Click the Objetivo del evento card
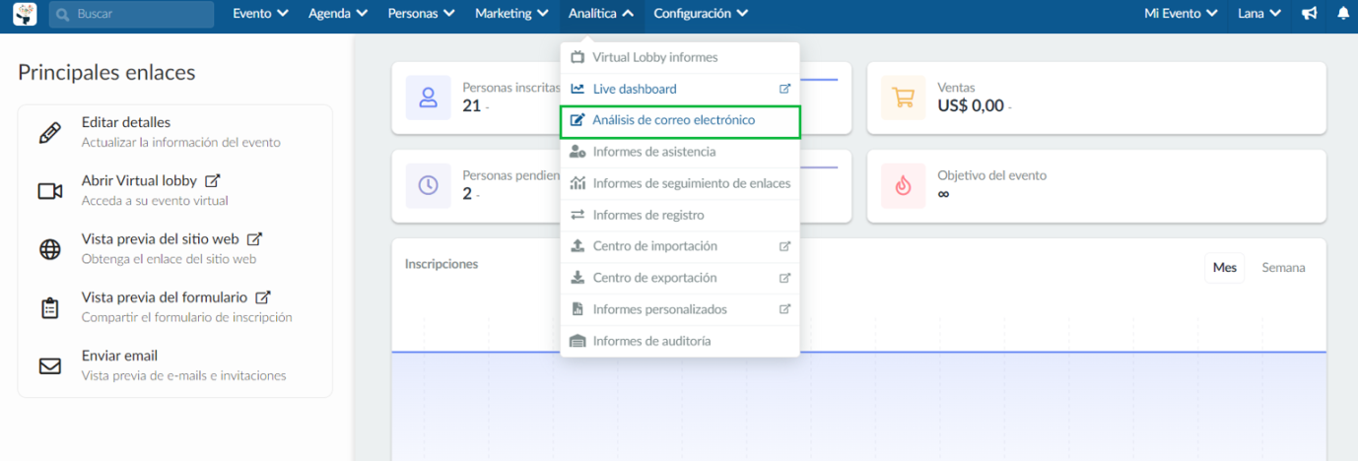 click(1096, 185)
